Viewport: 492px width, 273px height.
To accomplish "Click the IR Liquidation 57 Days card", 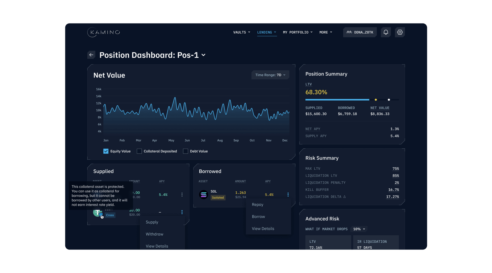I will click(x=376, y=243).
